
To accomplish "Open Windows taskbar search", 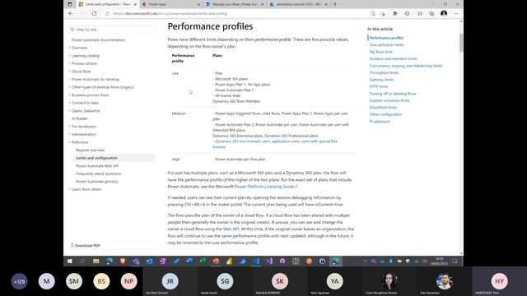I will point(82,261).
